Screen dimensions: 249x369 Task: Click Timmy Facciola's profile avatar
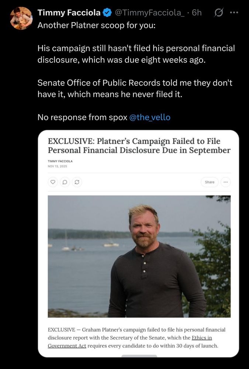[x=21, y=18]
